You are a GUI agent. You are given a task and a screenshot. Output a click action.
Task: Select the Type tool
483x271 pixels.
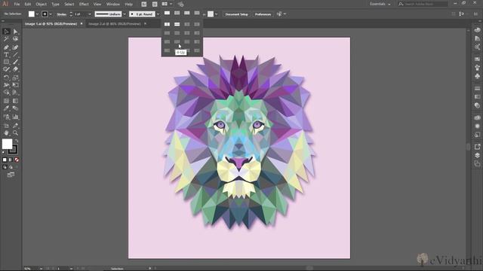coord(6,55)
